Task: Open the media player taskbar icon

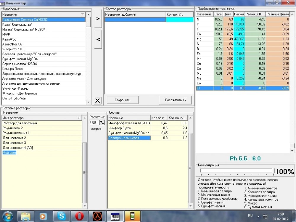Action: pyautogui.click(x=44, y=216)
